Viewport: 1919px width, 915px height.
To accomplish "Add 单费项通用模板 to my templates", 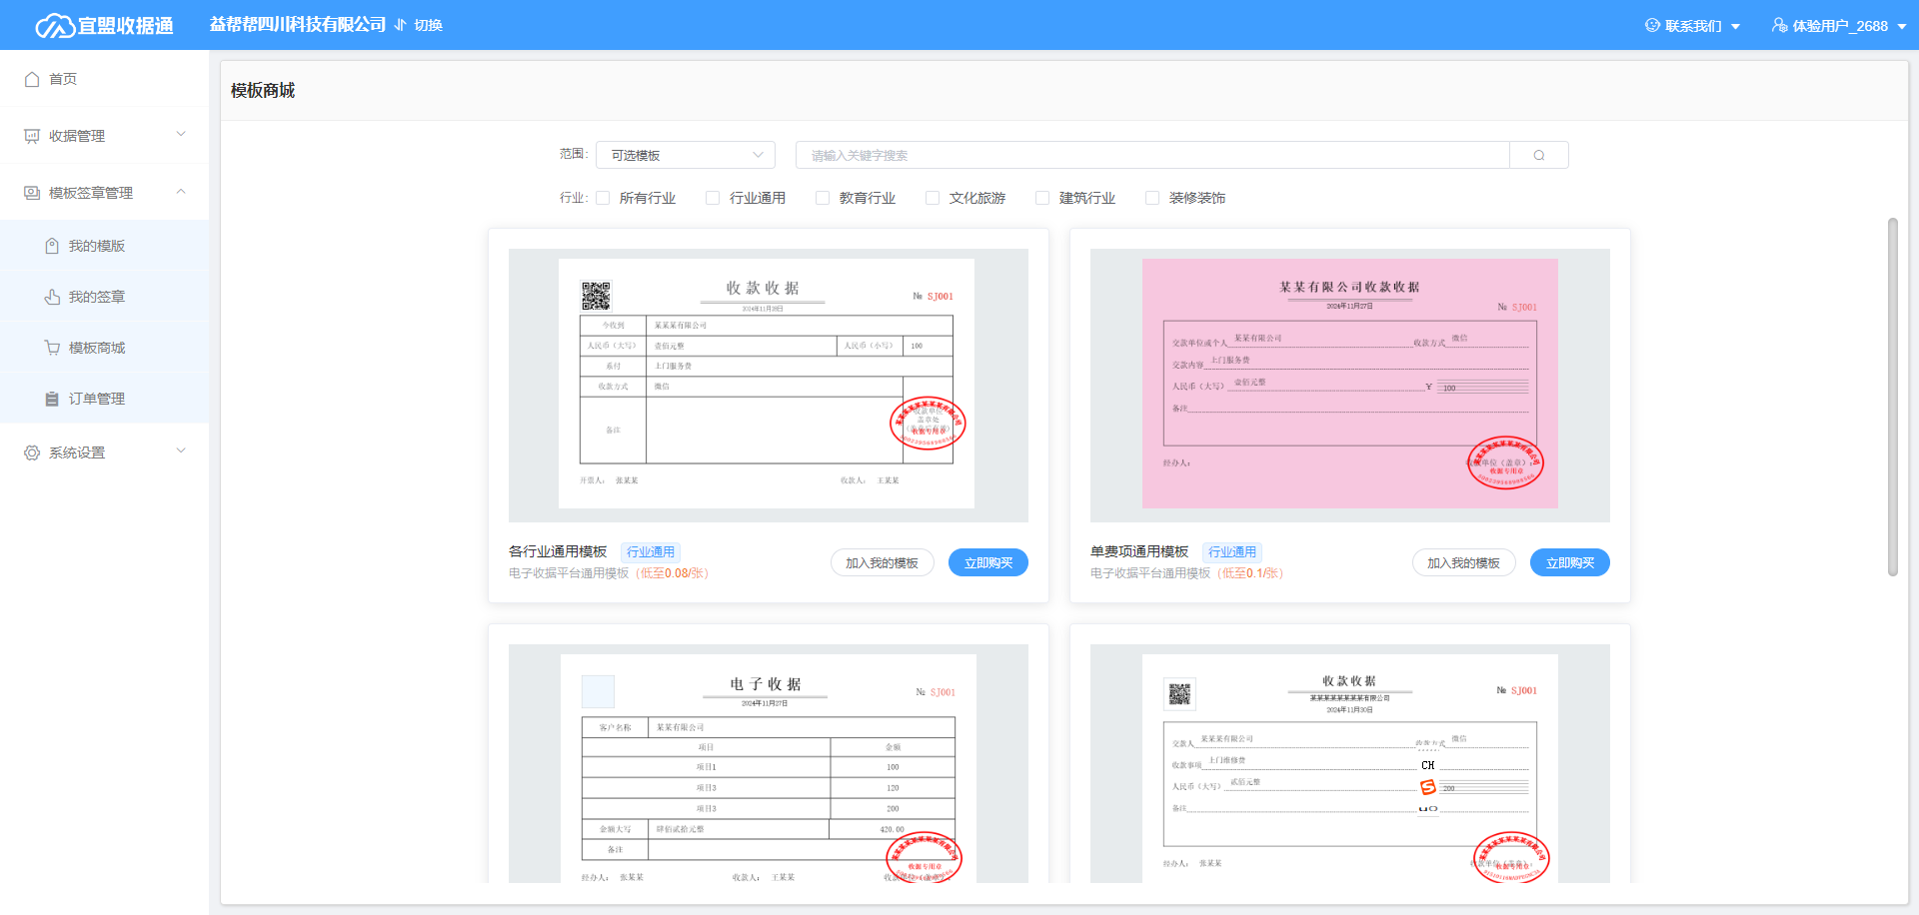I will click(x=1463, y=563).
